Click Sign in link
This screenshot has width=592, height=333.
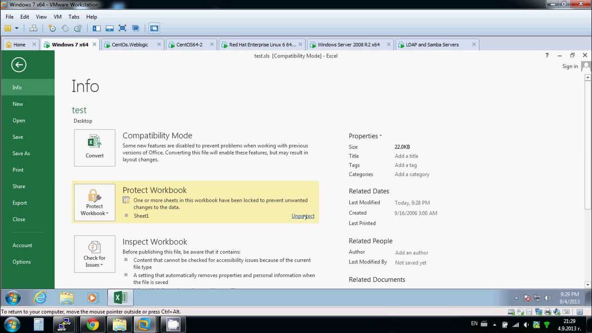570,66
